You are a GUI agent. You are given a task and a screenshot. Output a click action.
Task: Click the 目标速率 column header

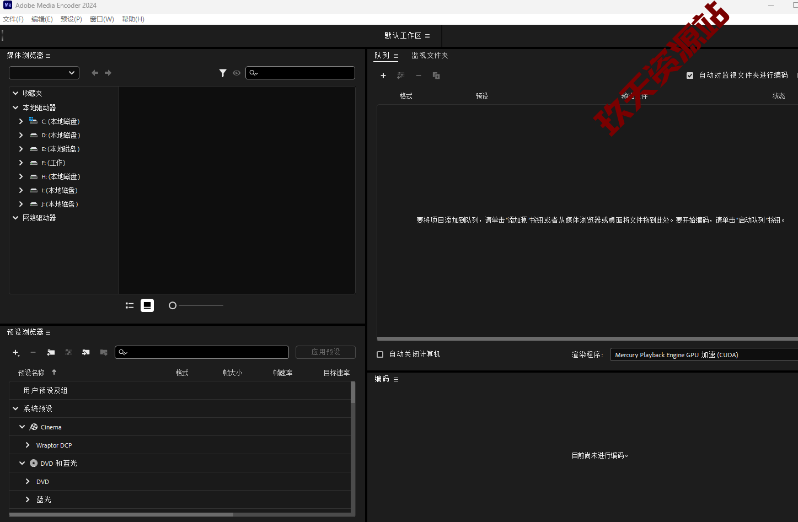pos(336,373)
